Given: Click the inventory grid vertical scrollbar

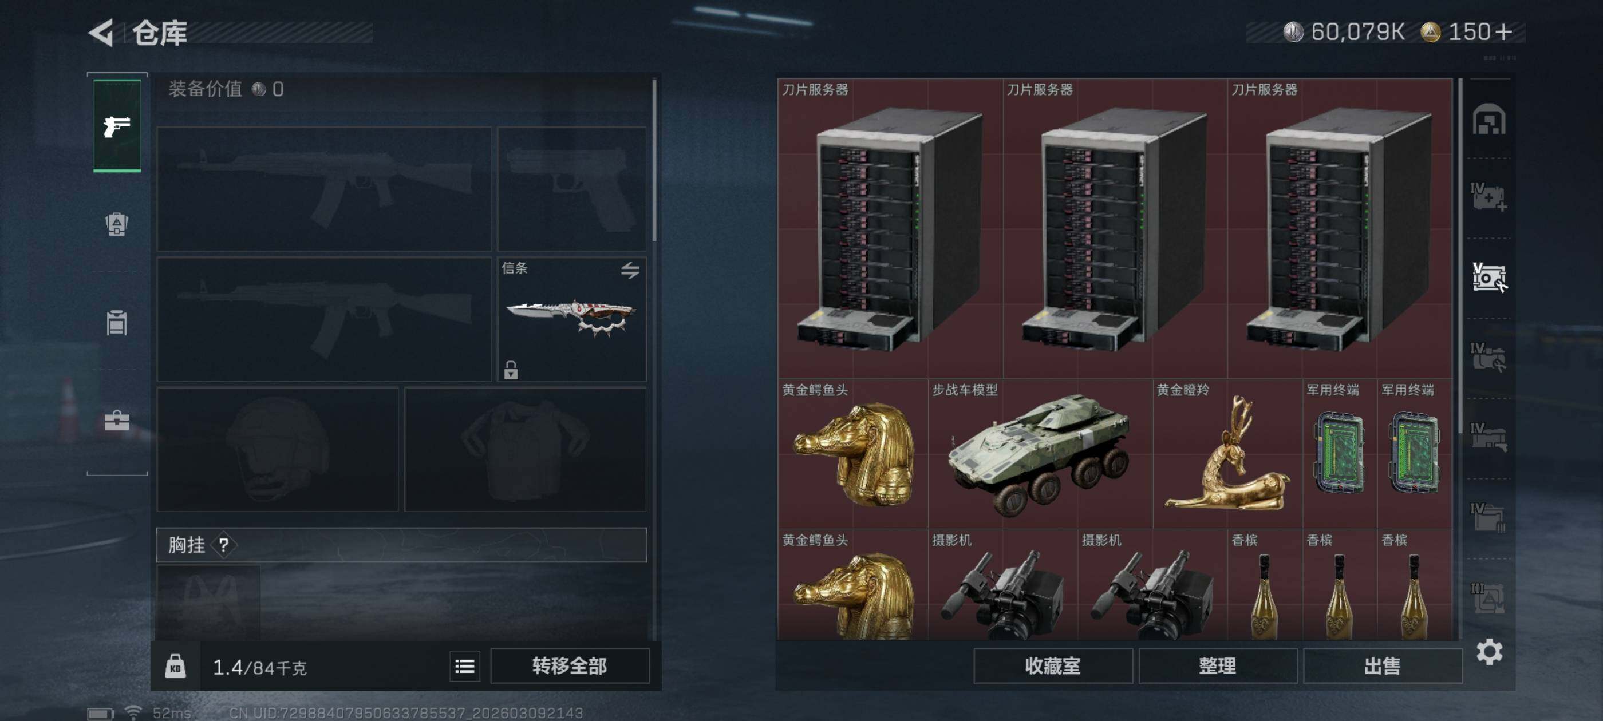Looking at the screenshot, I should pyautogui.click(x=1460, y=255).
